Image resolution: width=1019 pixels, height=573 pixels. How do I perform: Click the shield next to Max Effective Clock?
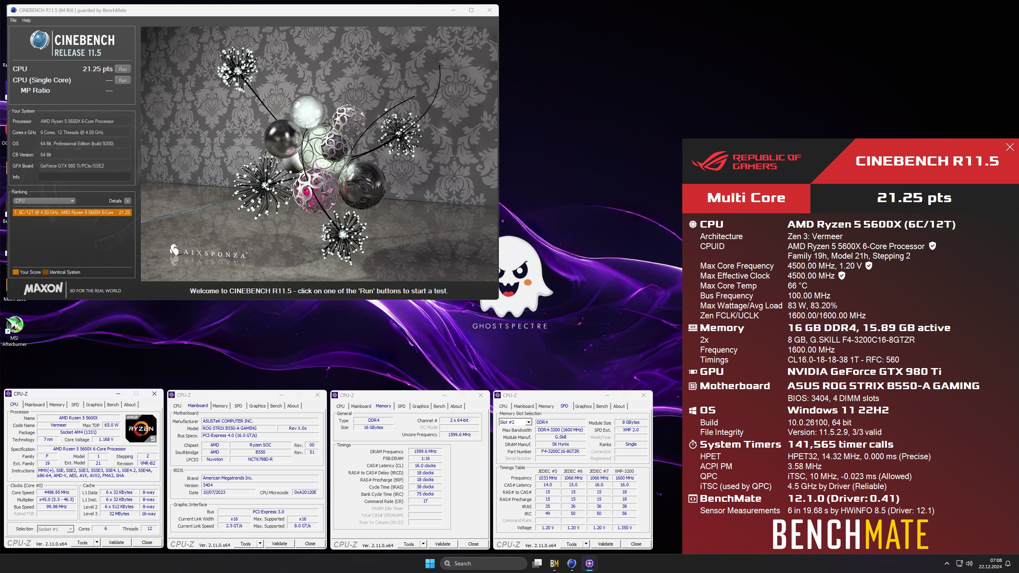[x=842, y=275]
